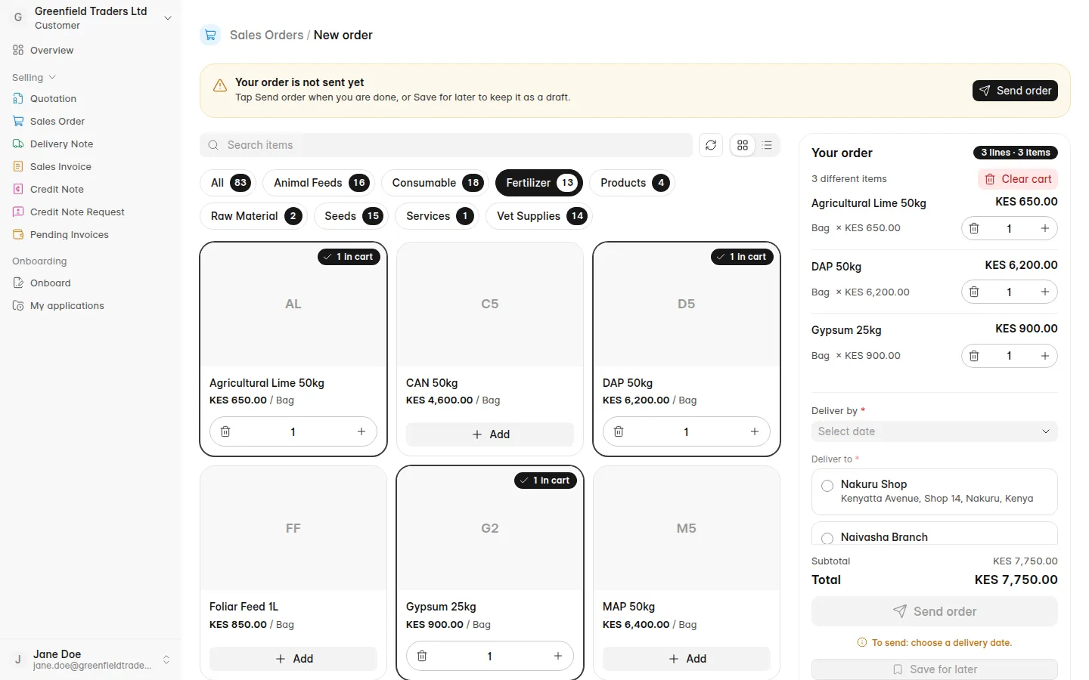Add Foliar Feed 1L to the order
This screenshot has height=680, width=1089.
pyautogui.click(x=293, y=659)
